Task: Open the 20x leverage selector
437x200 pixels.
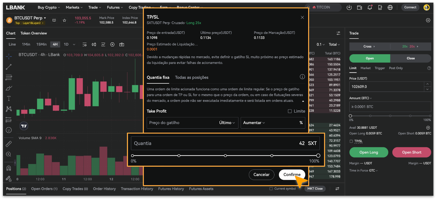Action: point(411,47)
